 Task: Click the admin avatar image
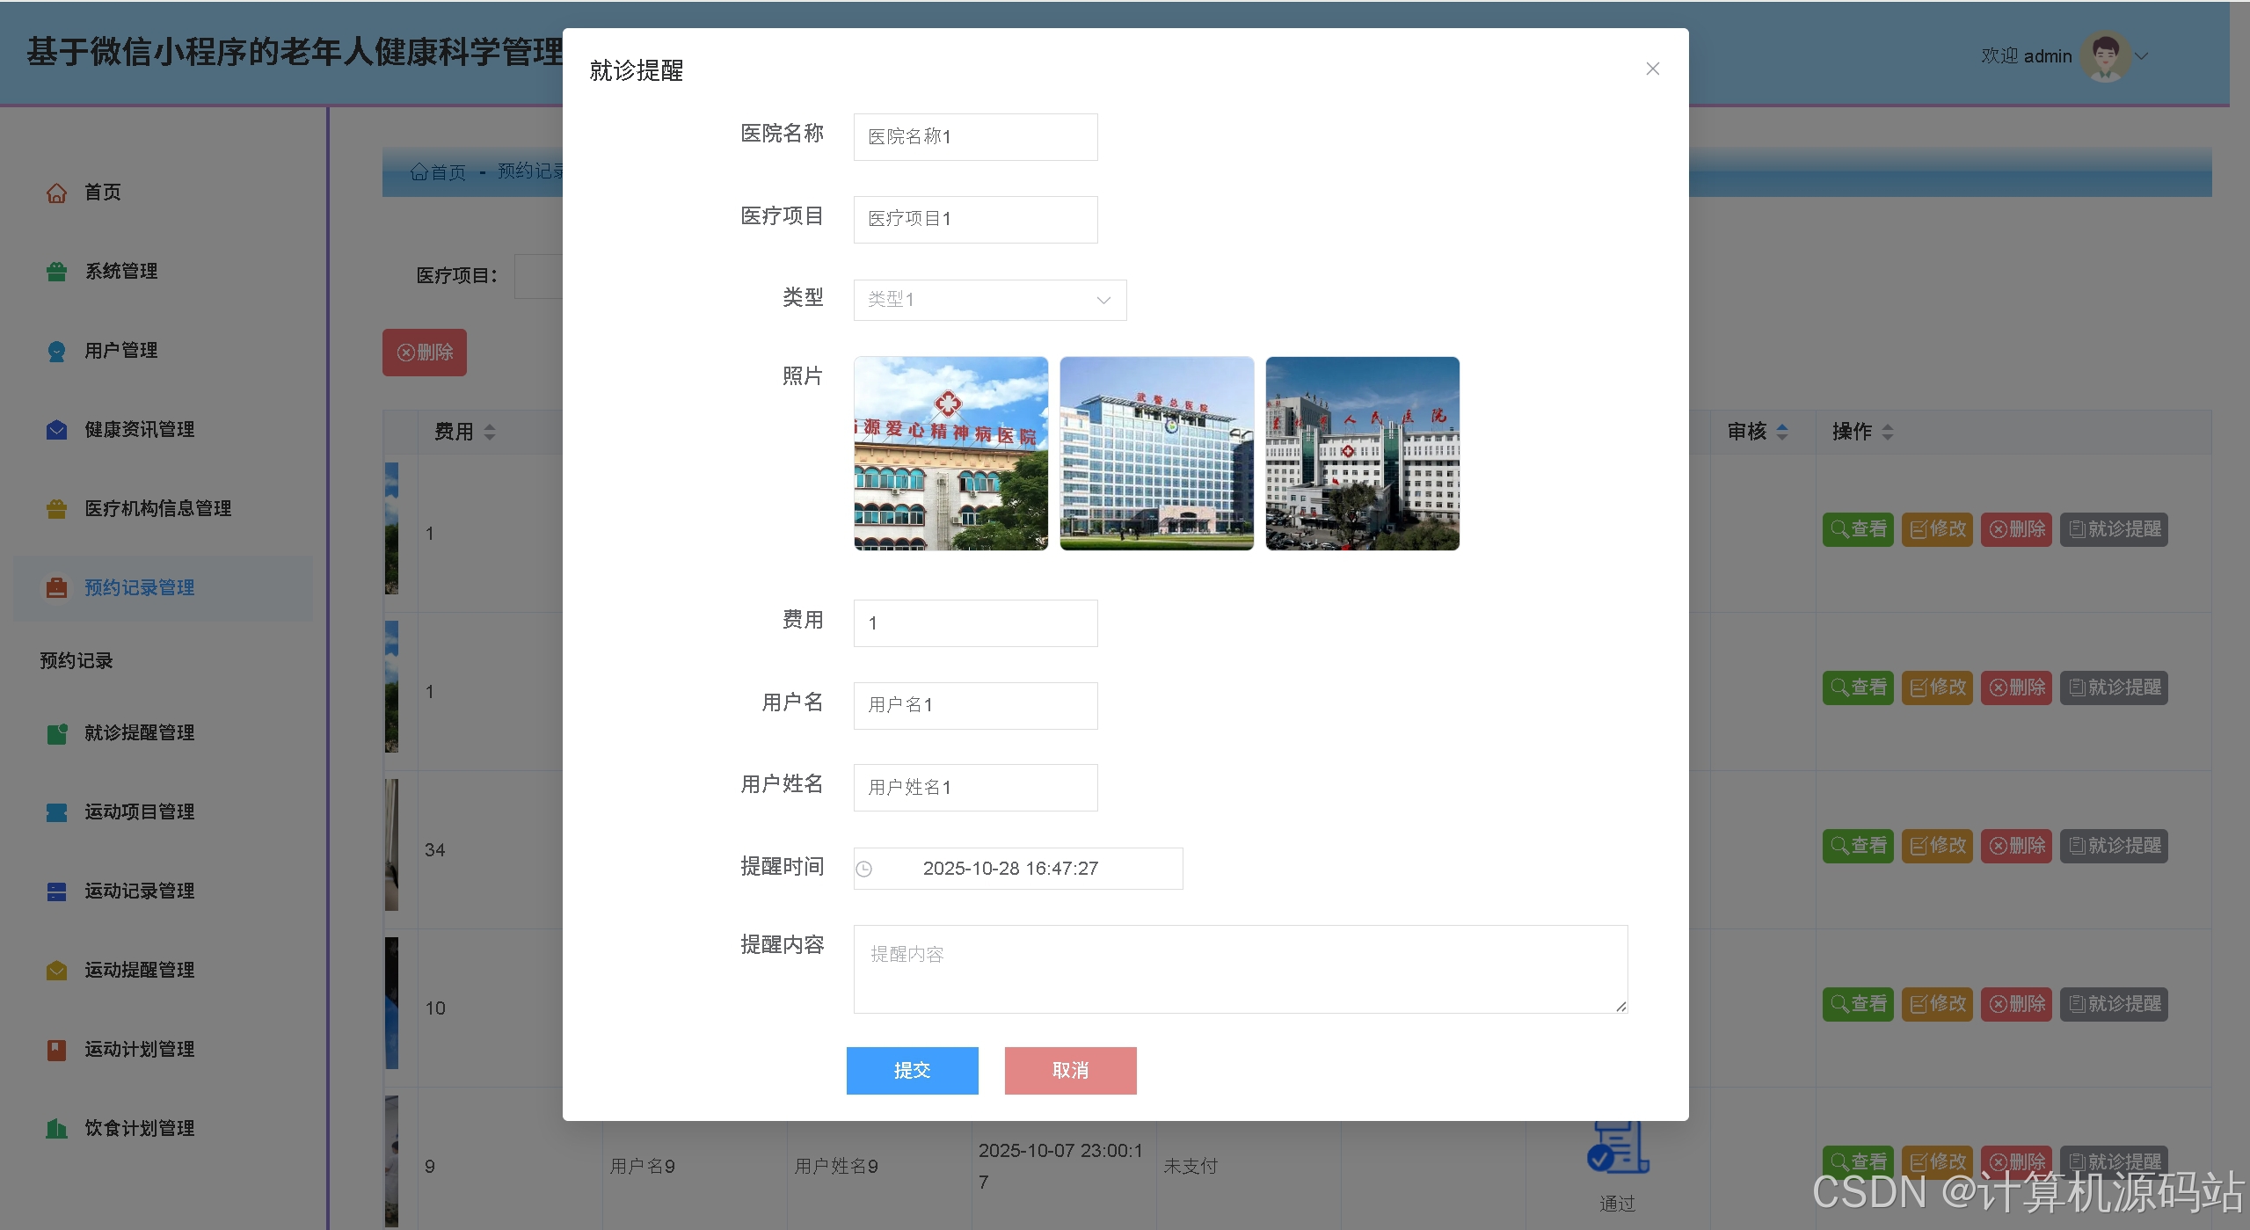pos(2104,56)
